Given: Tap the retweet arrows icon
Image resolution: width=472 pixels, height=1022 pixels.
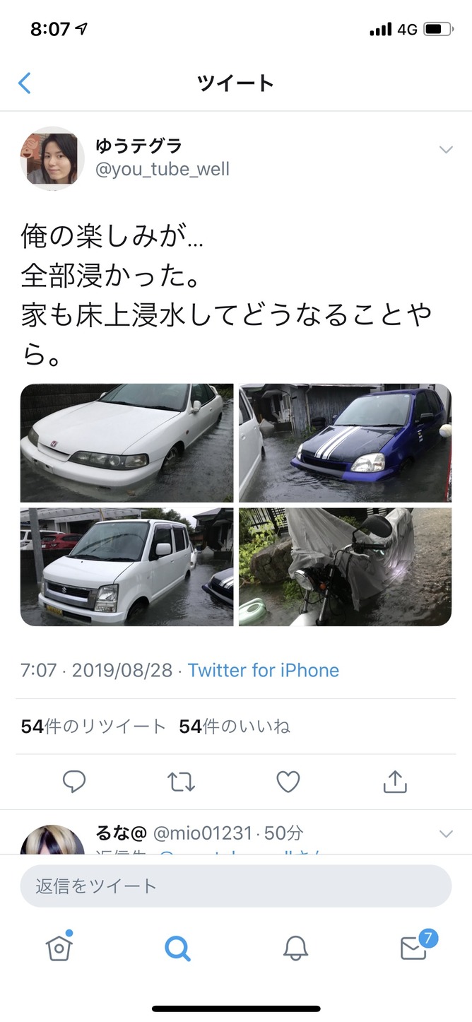Looking at the screenshot, I should 181,782.
